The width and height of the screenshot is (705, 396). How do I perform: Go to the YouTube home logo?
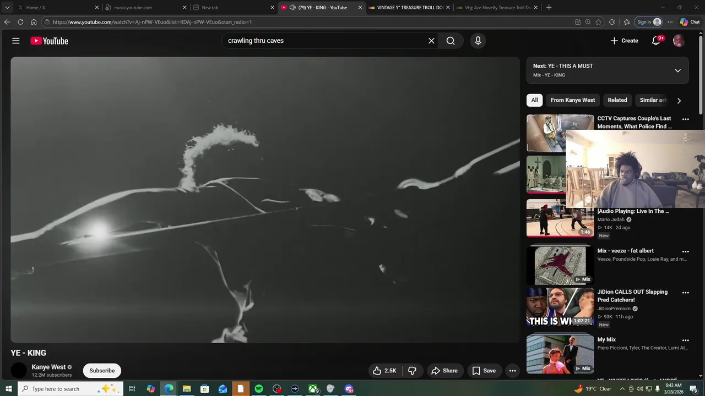tap(49, 41)
